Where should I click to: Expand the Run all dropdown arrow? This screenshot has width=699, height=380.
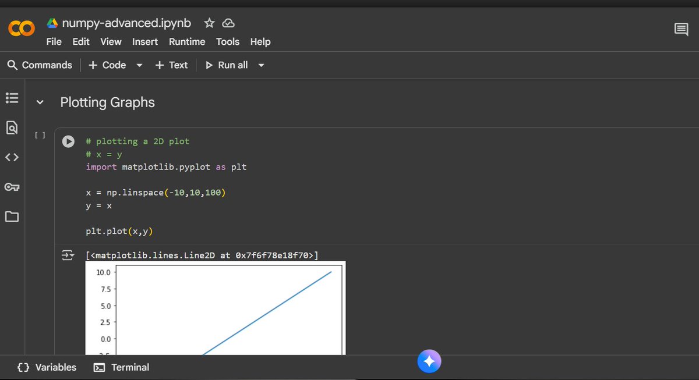coord(261,65)
